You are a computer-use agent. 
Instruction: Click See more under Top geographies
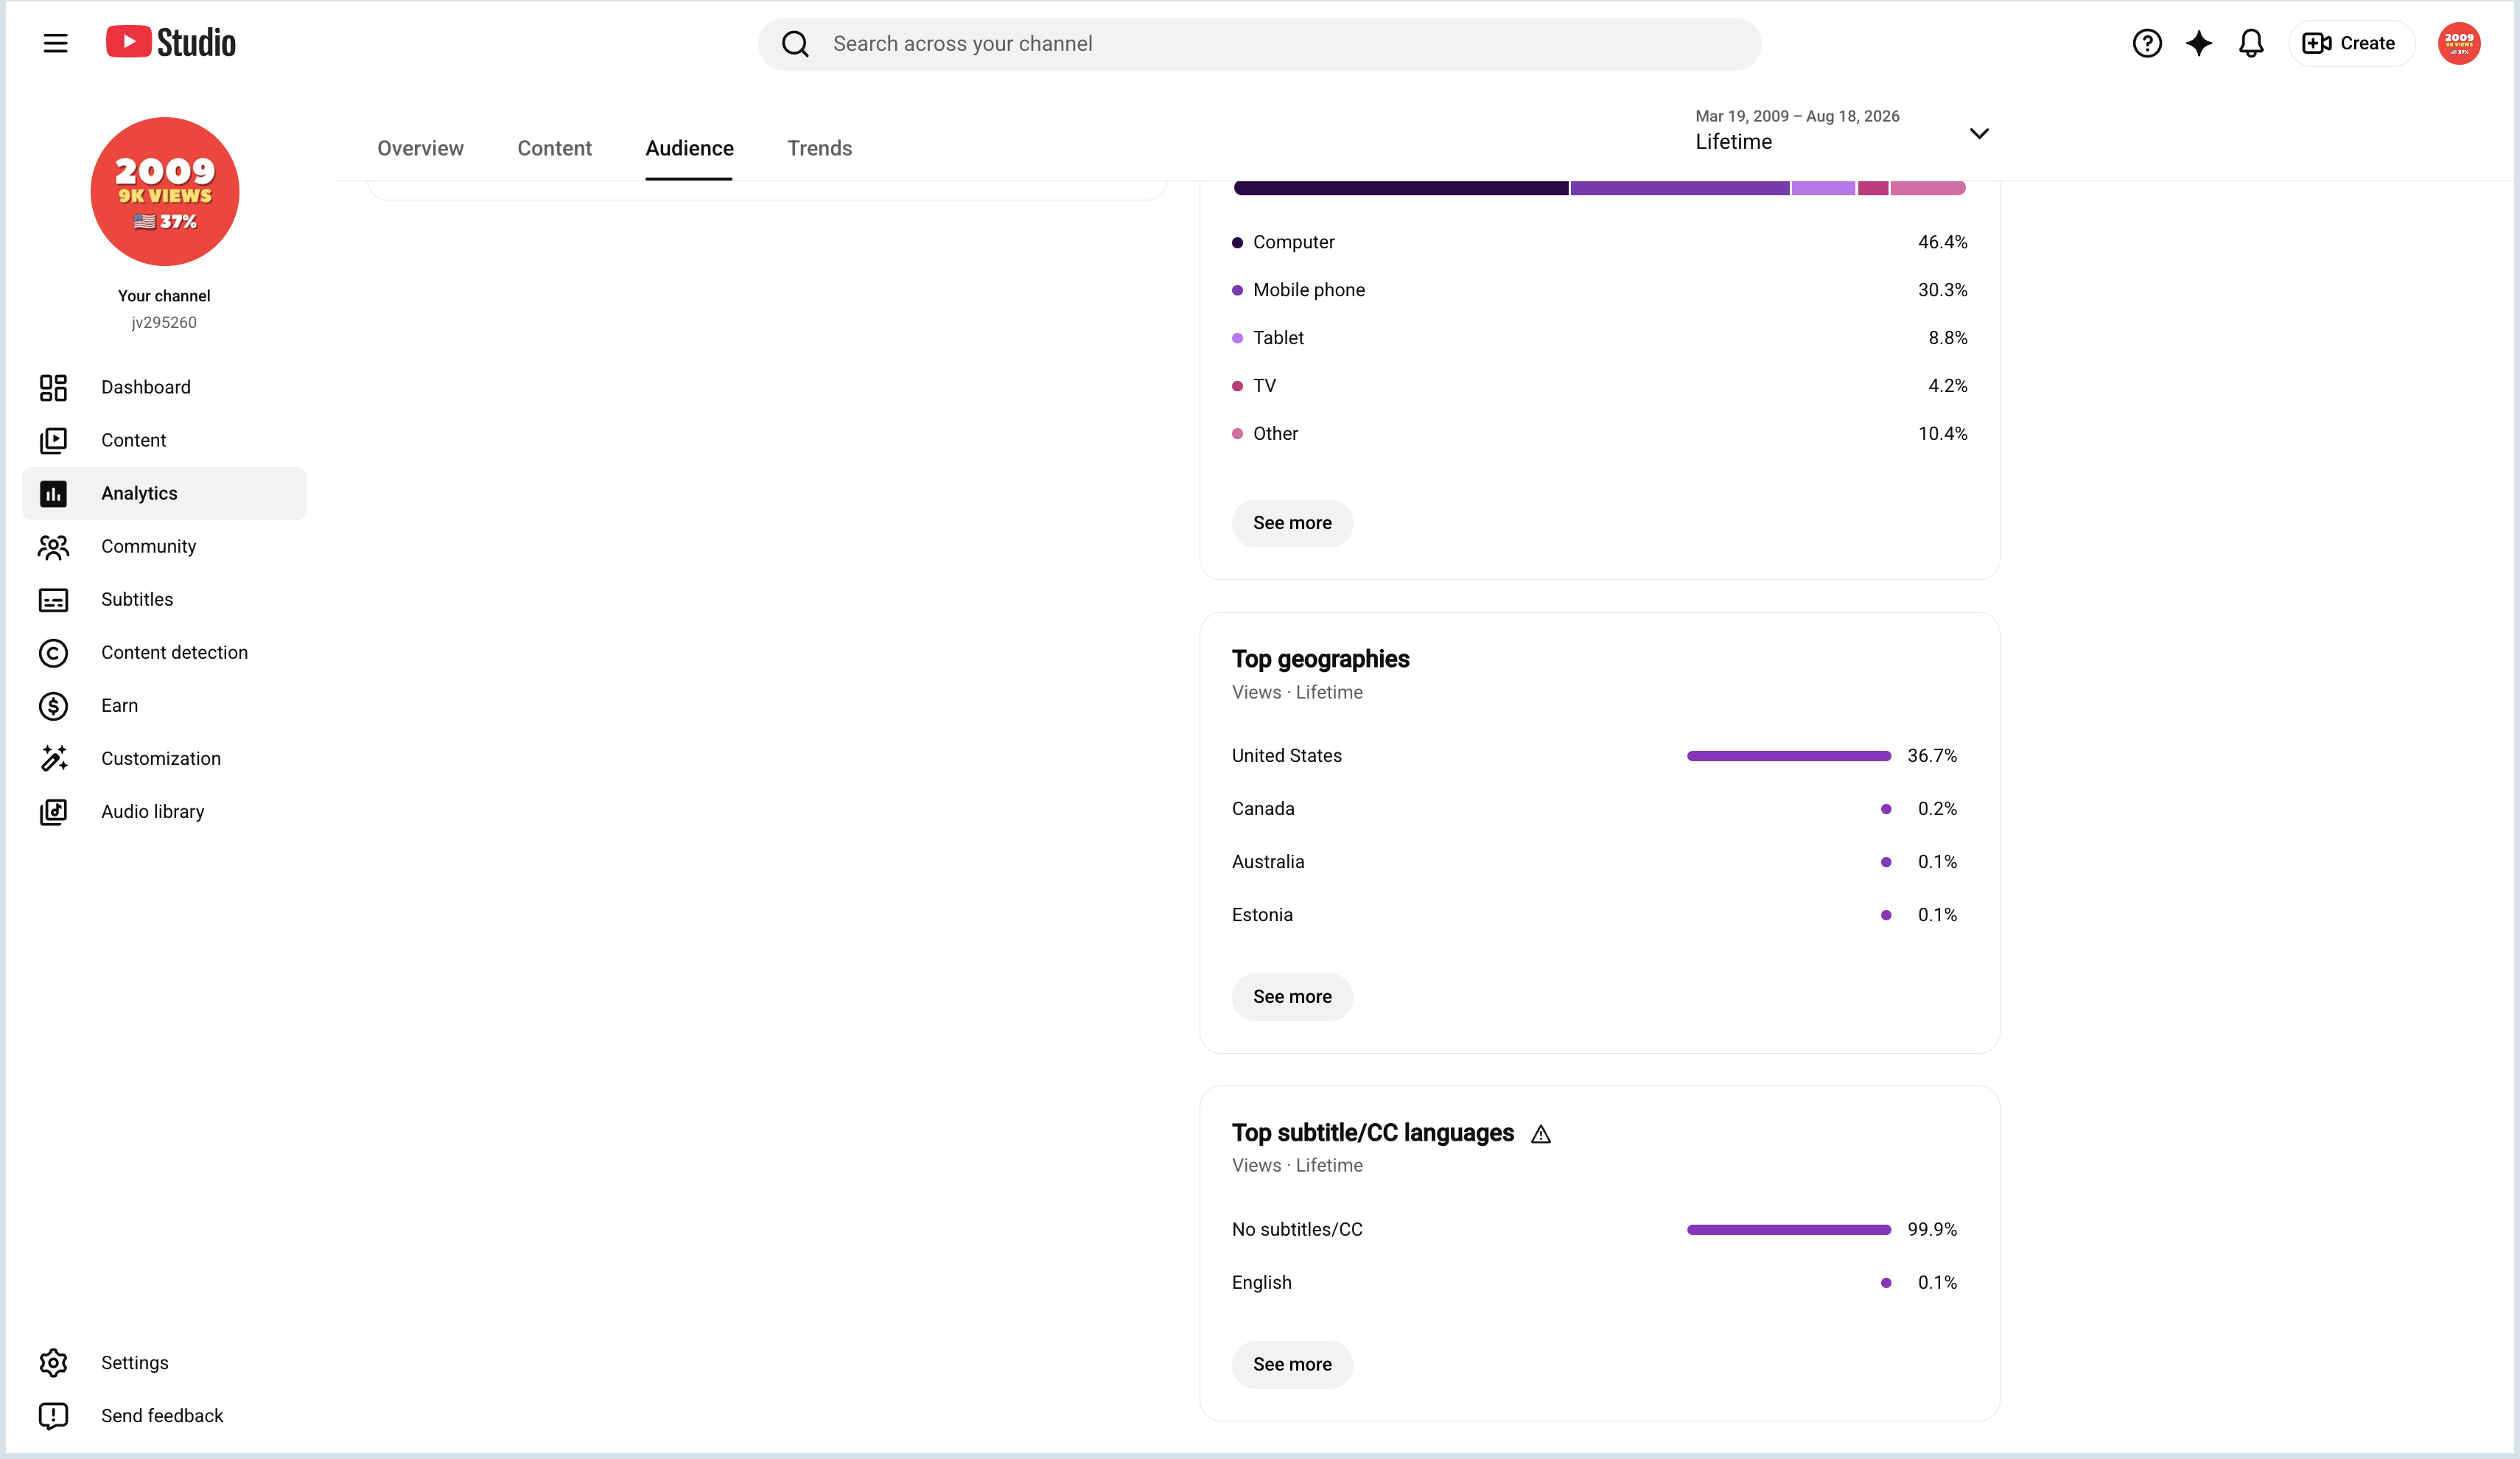tap(1292, 996)
